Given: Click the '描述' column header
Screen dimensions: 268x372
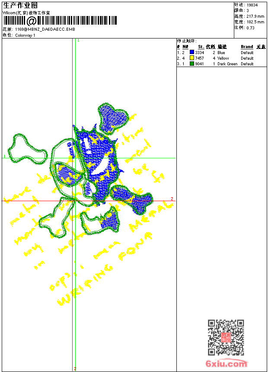Looking at the screenshot, I should click(x=222, y=47).
